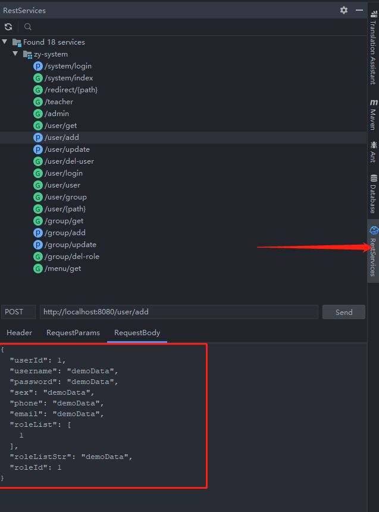Click the request URL input field
The image size is (379, 512).
pos(179,312)
